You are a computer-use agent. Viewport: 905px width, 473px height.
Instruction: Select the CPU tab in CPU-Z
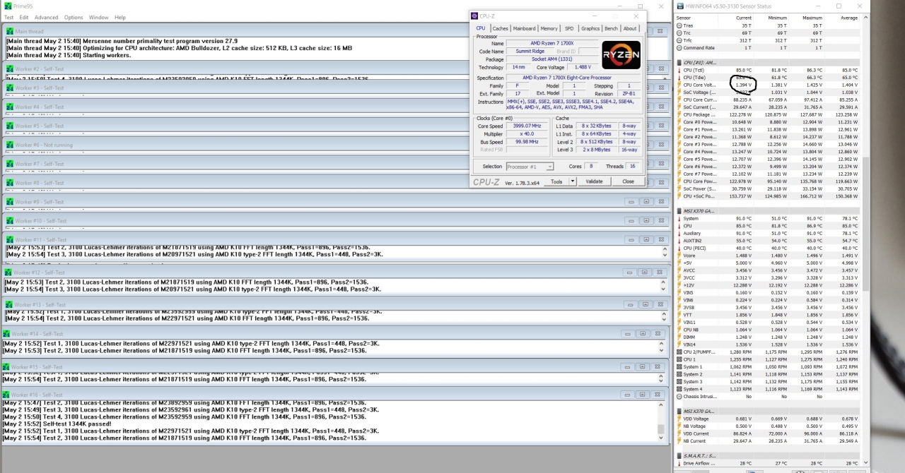click(481, 28)
